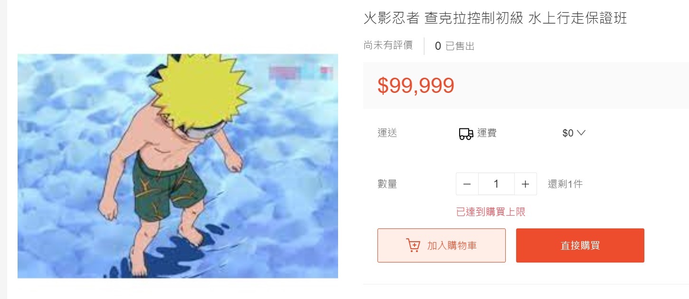Screen dimensions: 689x299
Task: Click the 已達到購買上限 warning message
Action: coord(491,212)
